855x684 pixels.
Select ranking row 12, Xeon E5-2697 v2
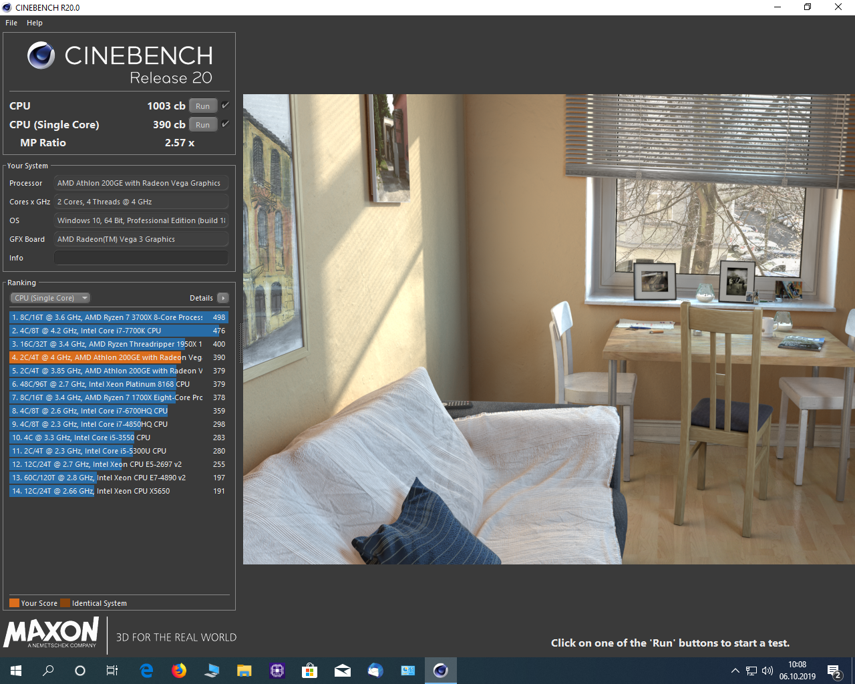[x=119, y=464]
